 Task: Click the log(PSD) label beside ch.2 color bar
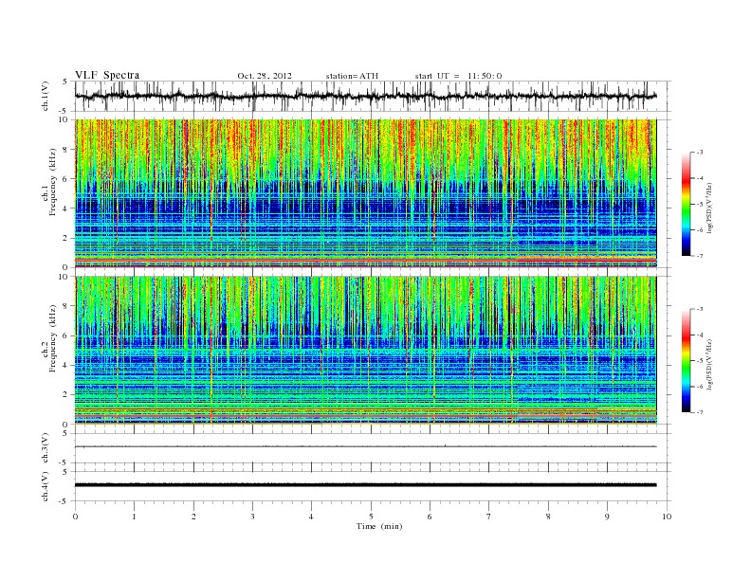pyautogui.click(x=709, y=364)
